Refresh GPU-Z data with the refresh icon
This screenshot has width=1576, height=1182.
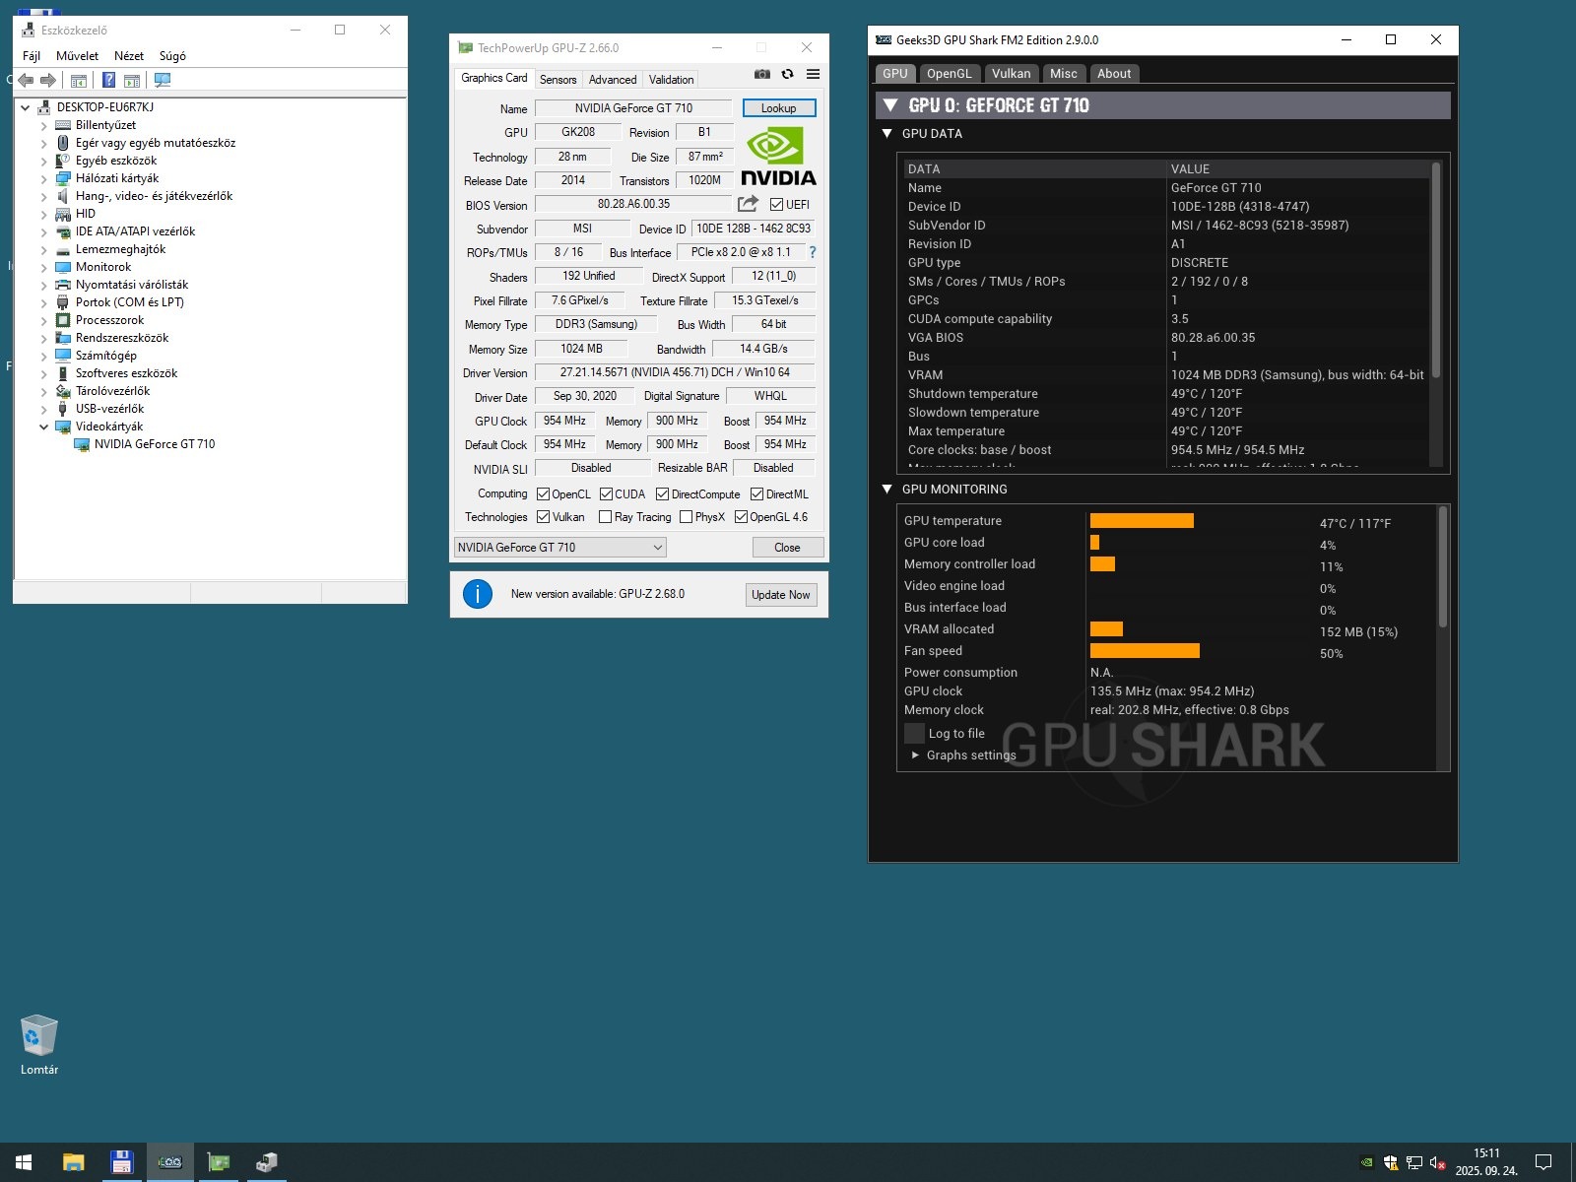pos(787,74)
